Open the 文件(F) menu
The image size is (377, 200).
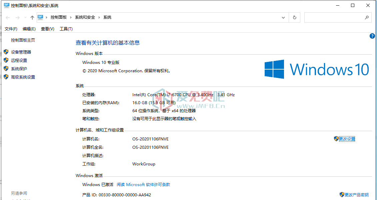point(11,29)
